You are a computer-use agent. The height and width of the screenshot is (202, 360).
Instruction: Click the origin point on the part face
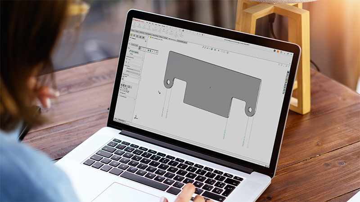pos(210,88)
